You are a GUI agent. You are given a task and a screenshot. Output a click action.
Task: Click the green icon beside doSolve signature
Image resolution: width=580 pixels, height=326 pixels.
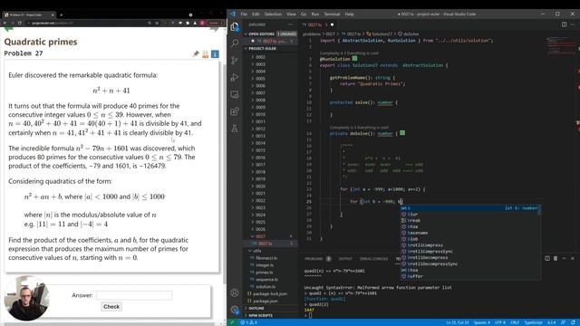402,133
